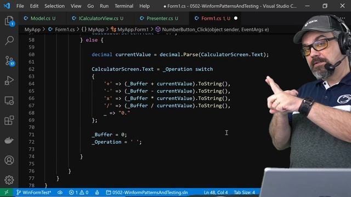Open the Edit menu
This screenshot has height=197, width=351.
point(34,6)
